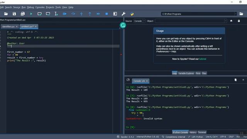This screenshot has width=247, height=139.
Task: Close the Console 1/A tab
Action: pyautogui.click(x=147, y=81)
